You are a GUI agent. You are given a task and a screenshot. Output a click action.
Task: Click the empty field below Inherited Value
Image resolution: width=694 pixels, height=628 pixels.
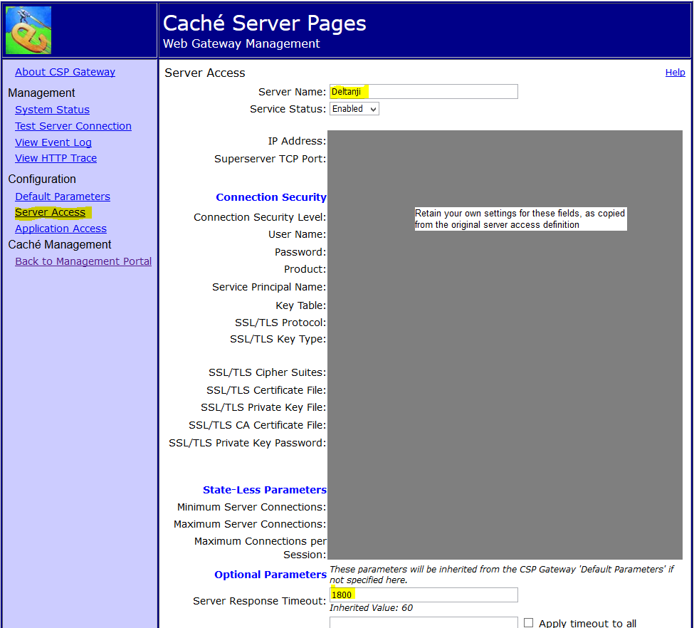coord(424,622)
